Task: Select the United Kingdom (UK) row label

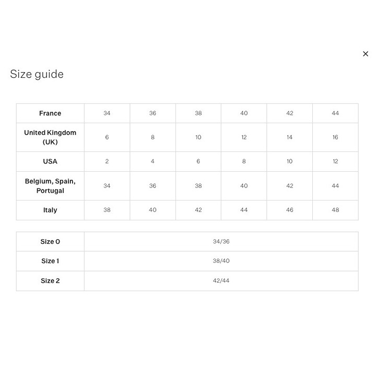Action: tap(50, 137)
